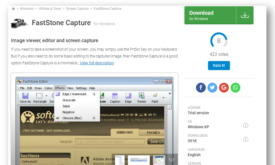Click the Trial version license text
Viewport: 275px width, 165px height.
198,113
